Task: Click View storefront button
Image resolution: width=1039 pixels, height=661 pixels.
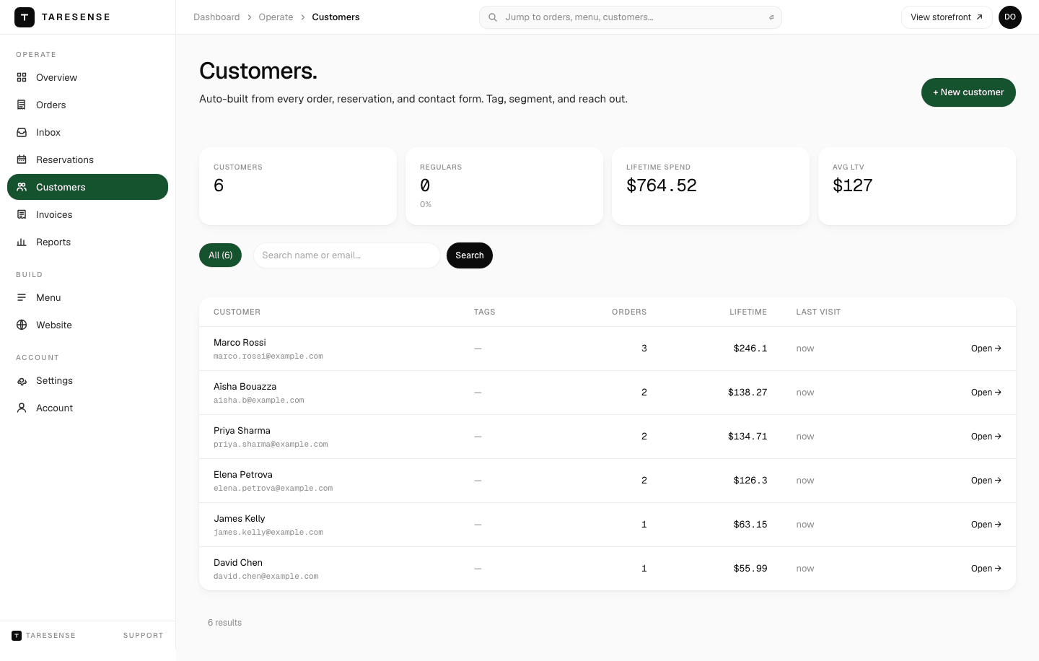Action: pyautogui.click(x=947, y=17)
